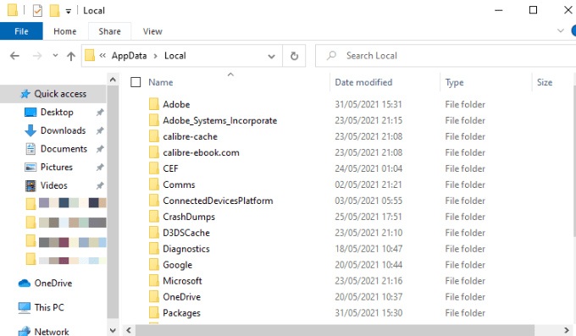Click horizontal scrollbar left arrow
The width and height of the screenshot is (576, 336).
[129, 330]
